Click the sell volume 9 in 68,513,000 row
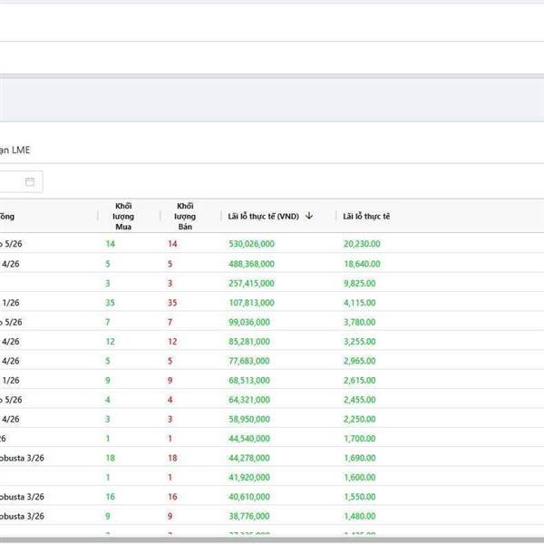The height and width of the screenshot is (544, 544). click(171, 381)
